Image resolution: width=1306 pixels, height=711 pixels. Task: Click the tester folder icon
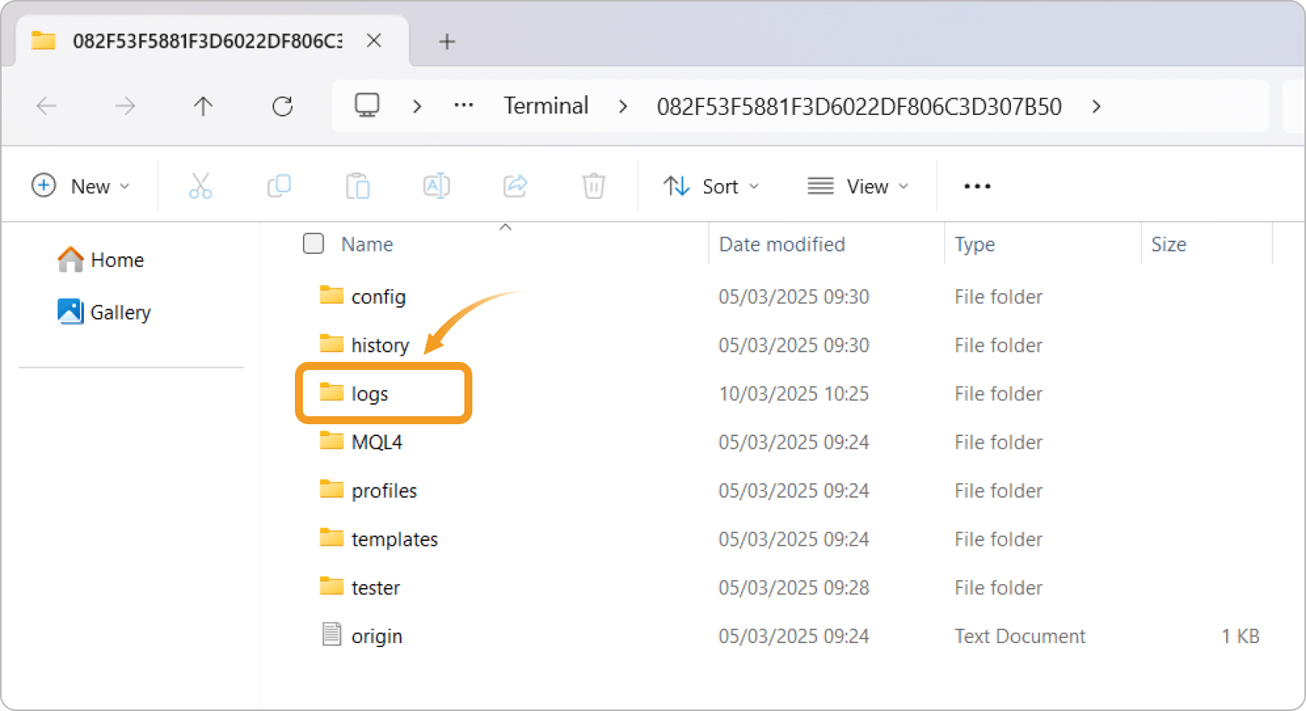tap(331, 586)
